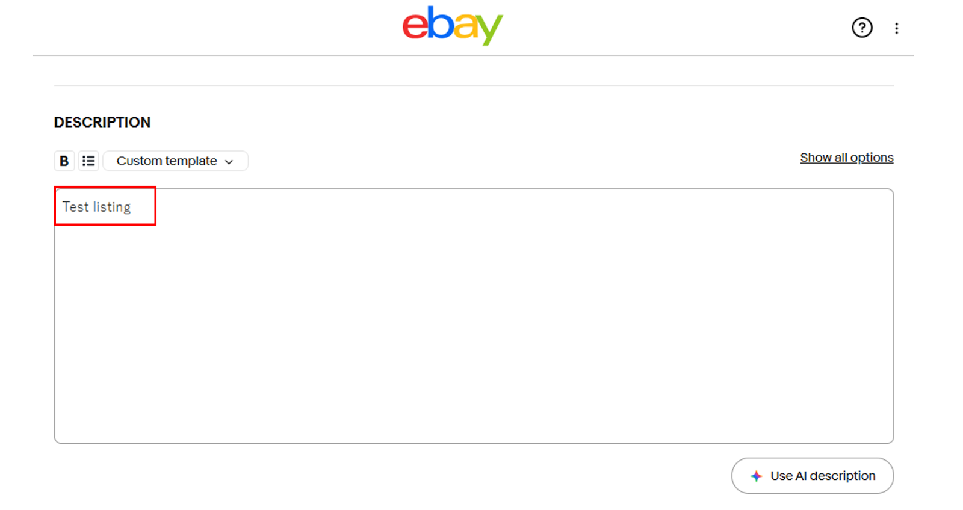This screenshot has height=510, width=963.
Task: Select the Custom template label text
Action: (167, 161)
